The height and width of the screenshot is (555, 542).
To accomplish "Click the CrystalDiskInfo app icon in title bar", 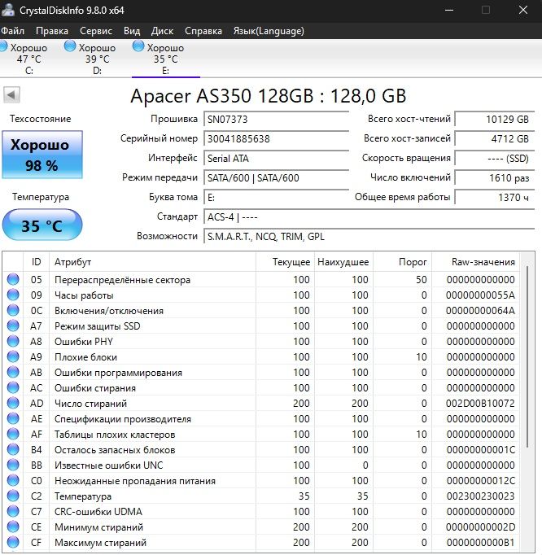I will click(7, 10).
